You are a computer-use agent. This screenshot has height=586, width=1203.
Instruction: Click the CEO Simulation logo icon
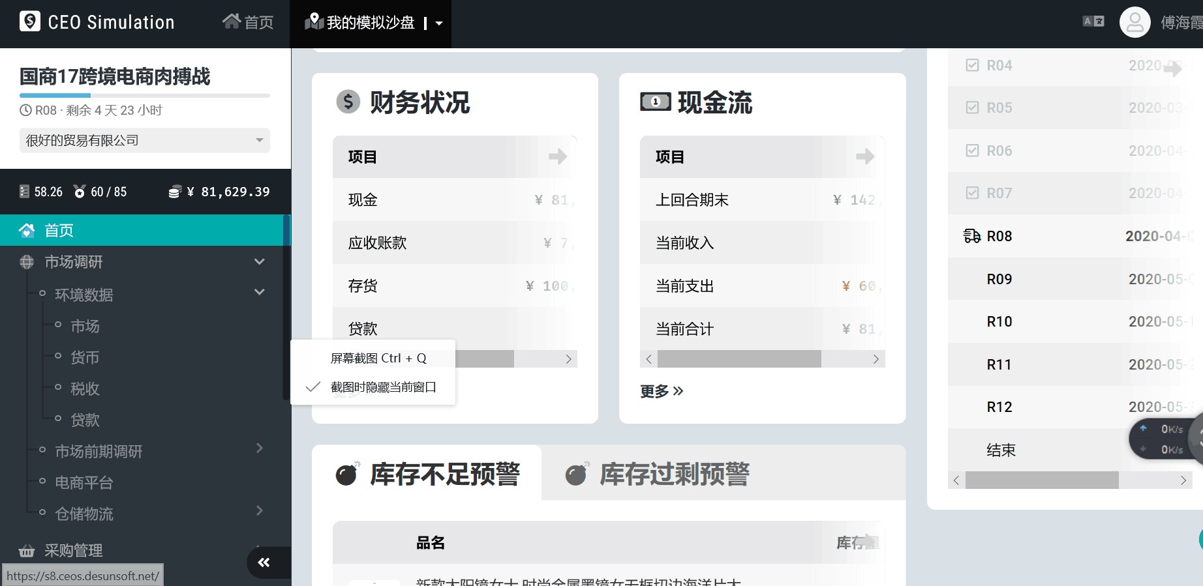click(30, 22)
